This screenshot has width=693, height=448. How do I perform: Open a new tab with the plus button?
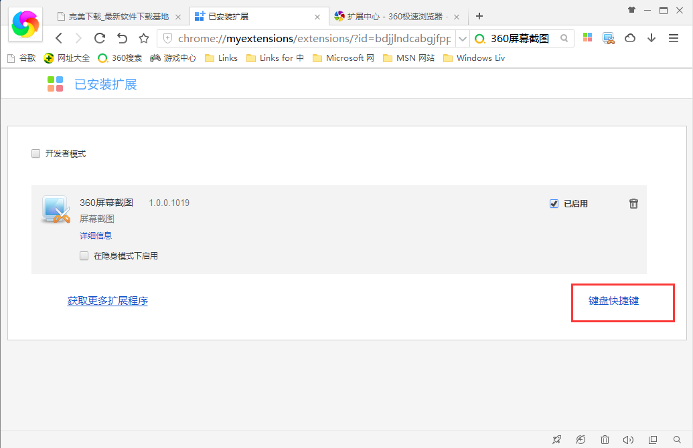click(x=479, y=16)
